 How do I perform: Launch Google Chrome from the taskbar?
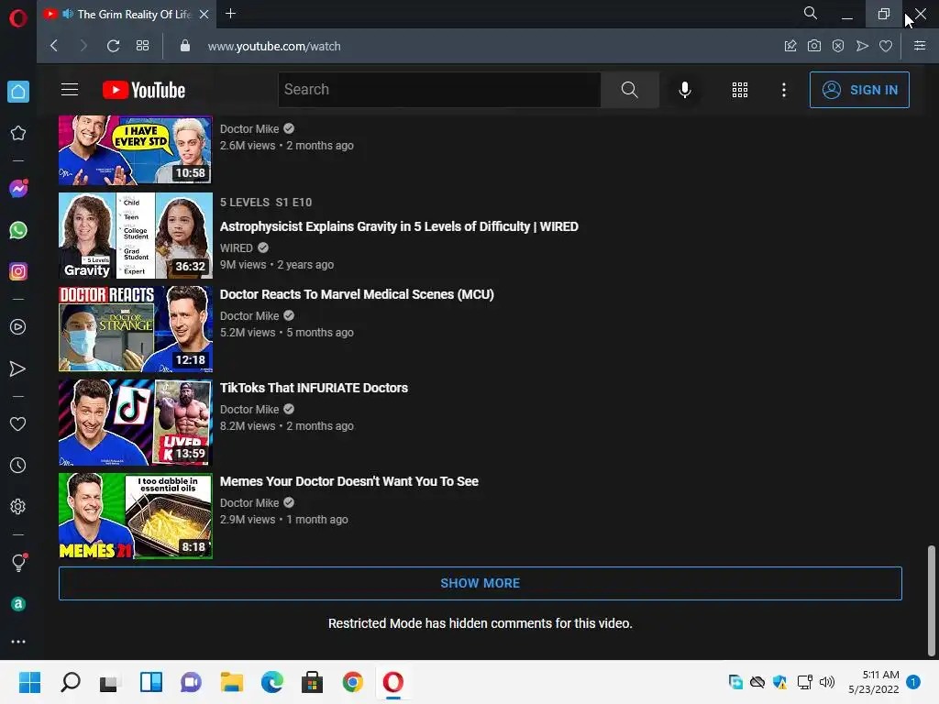[x=353, y=682]
